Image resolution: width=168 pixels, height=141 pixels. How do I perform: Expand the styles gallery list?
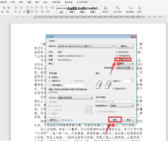tap(100, 12)
